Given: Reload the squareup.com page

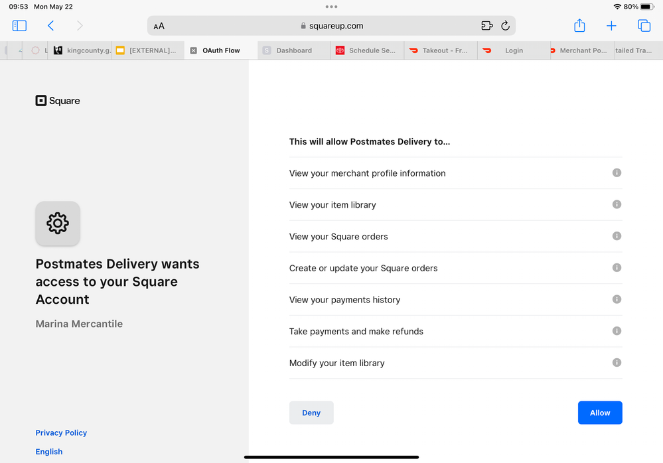Looking at the screenshot, I should coord(505,26).
